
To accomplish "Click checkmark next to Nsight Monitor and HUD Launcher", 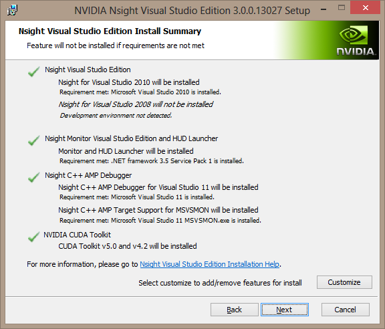I will tap(33, 140).
